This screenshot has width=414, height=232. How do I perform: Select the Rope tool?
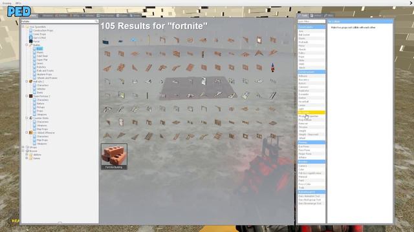(x=311, y=57)
